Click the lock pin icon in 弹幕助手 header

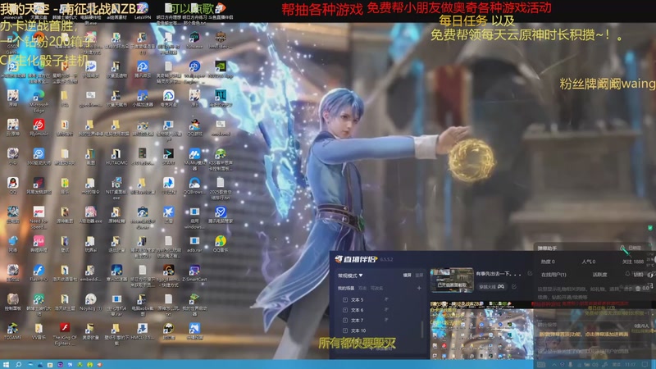(622, 248)
